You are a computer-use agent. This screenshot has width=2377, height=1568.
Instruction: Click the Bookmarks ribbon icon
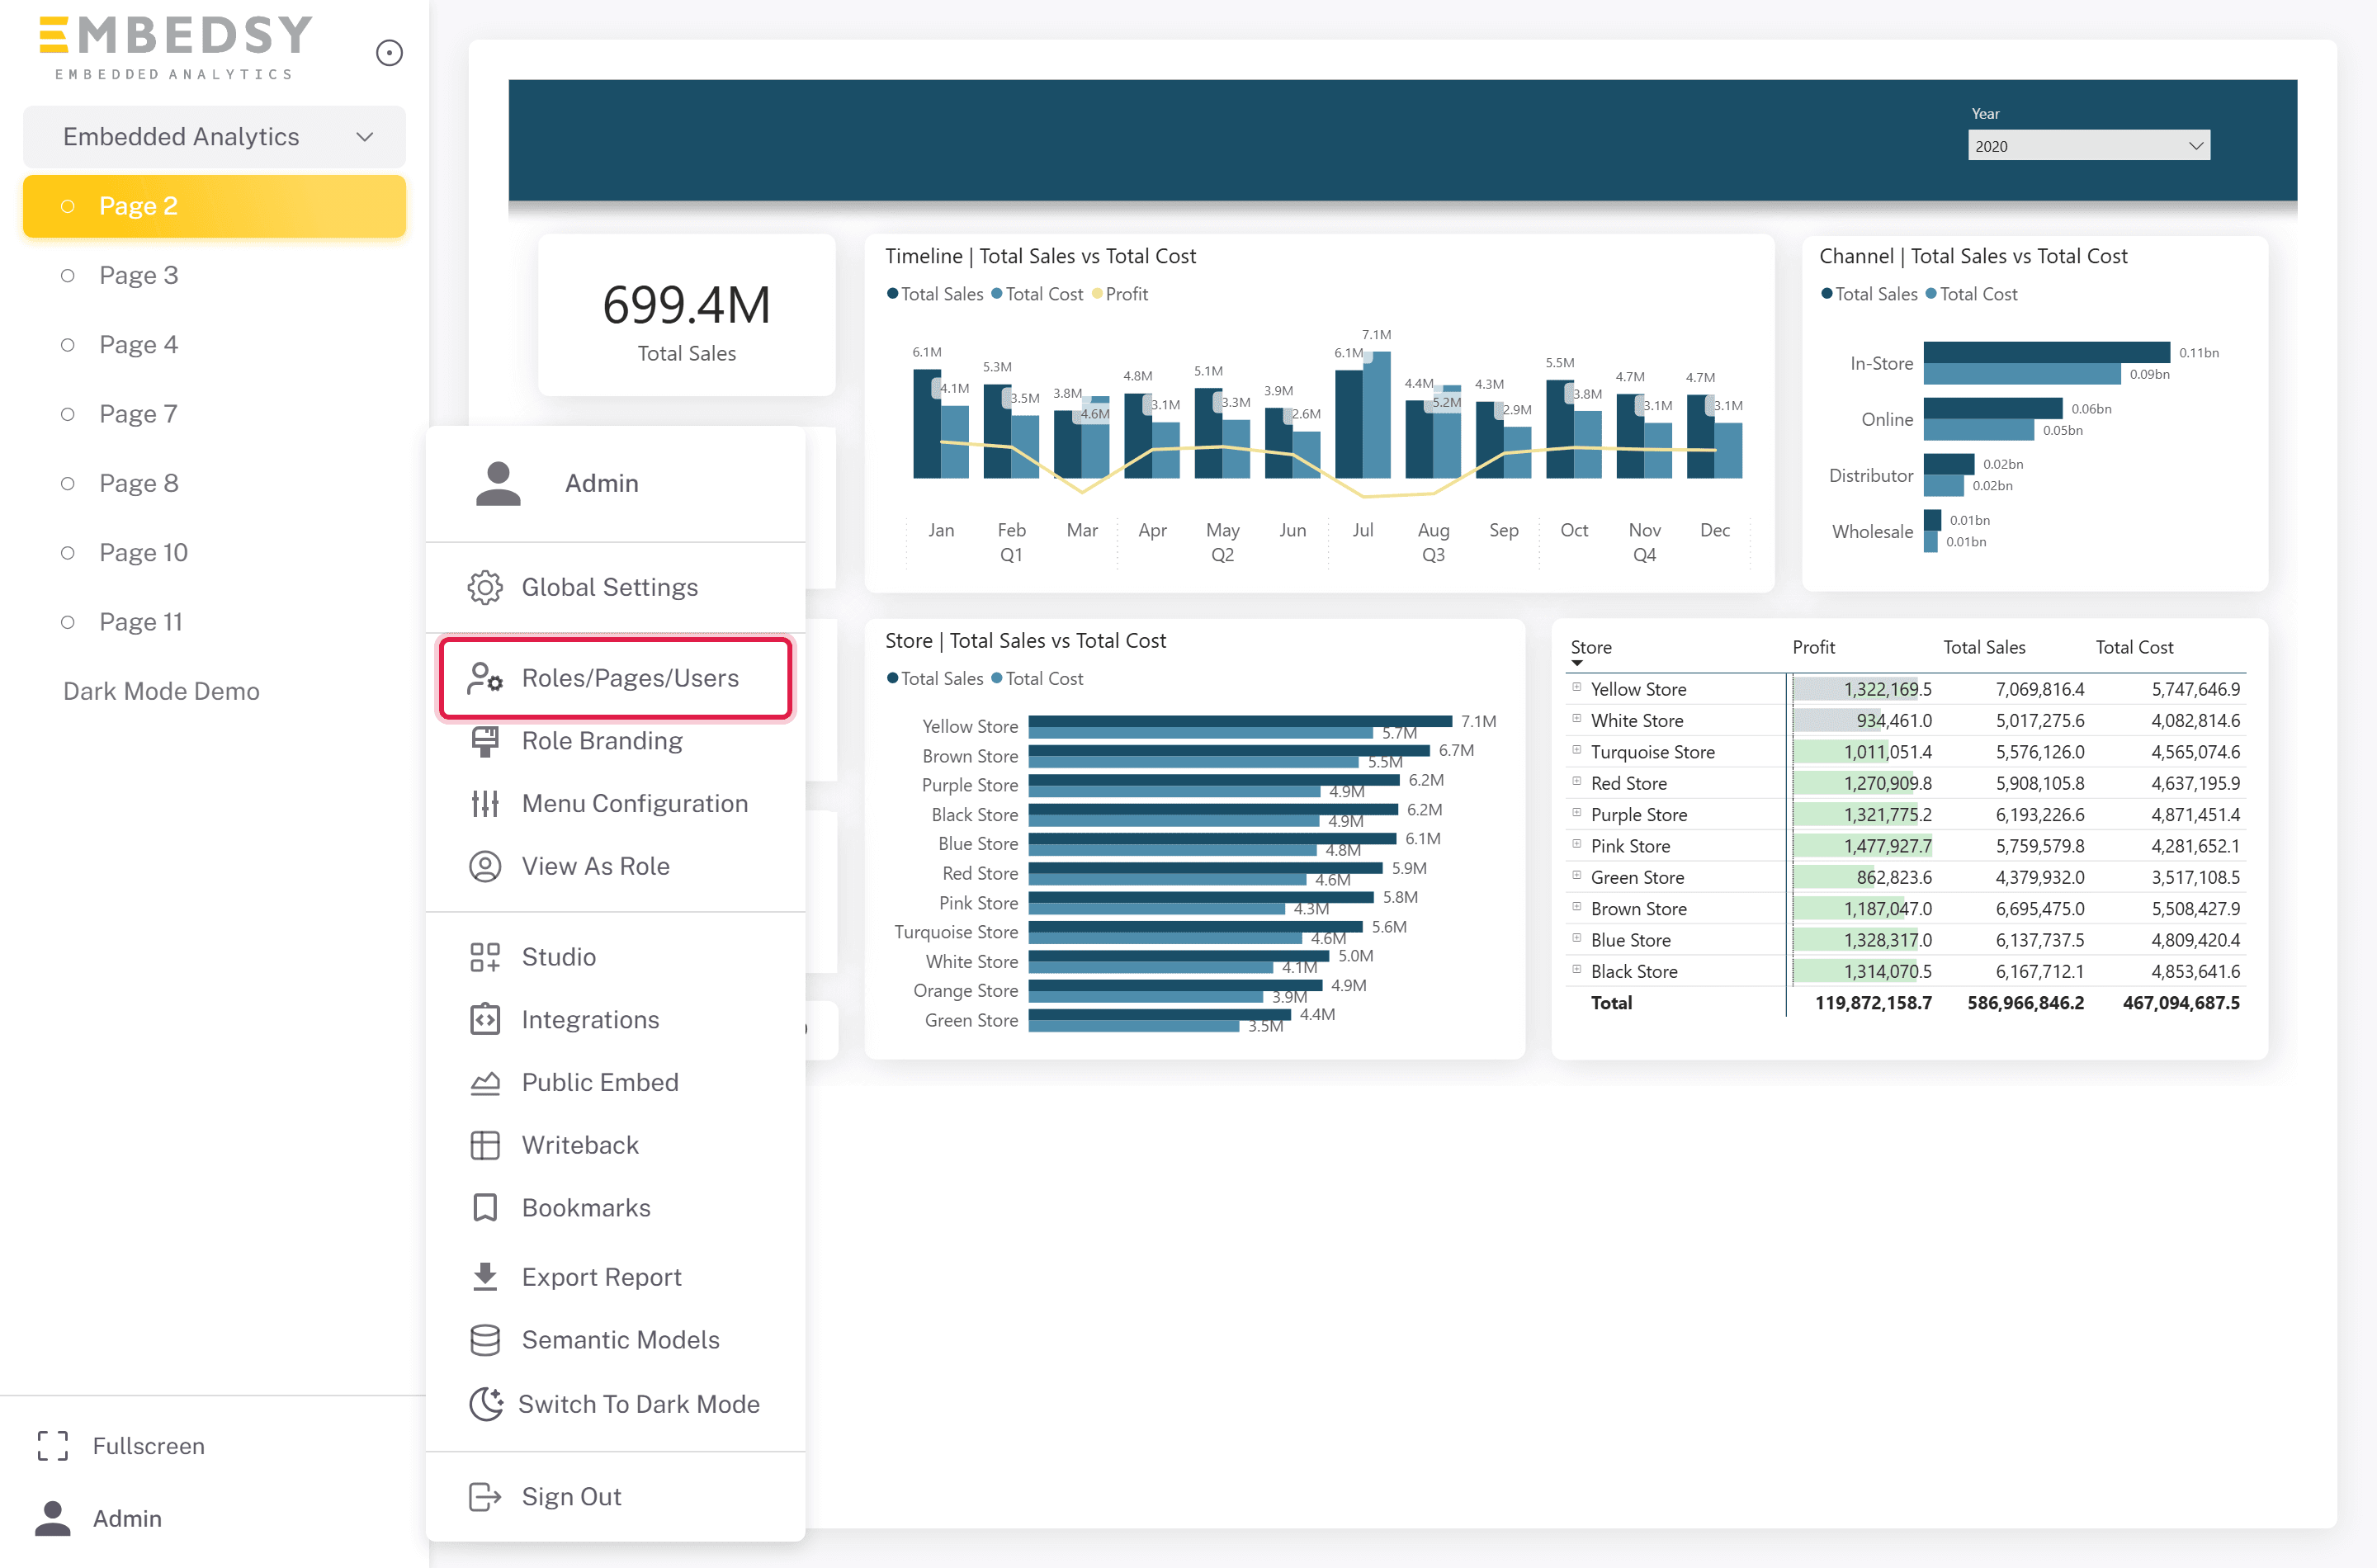coord(485,1208)
